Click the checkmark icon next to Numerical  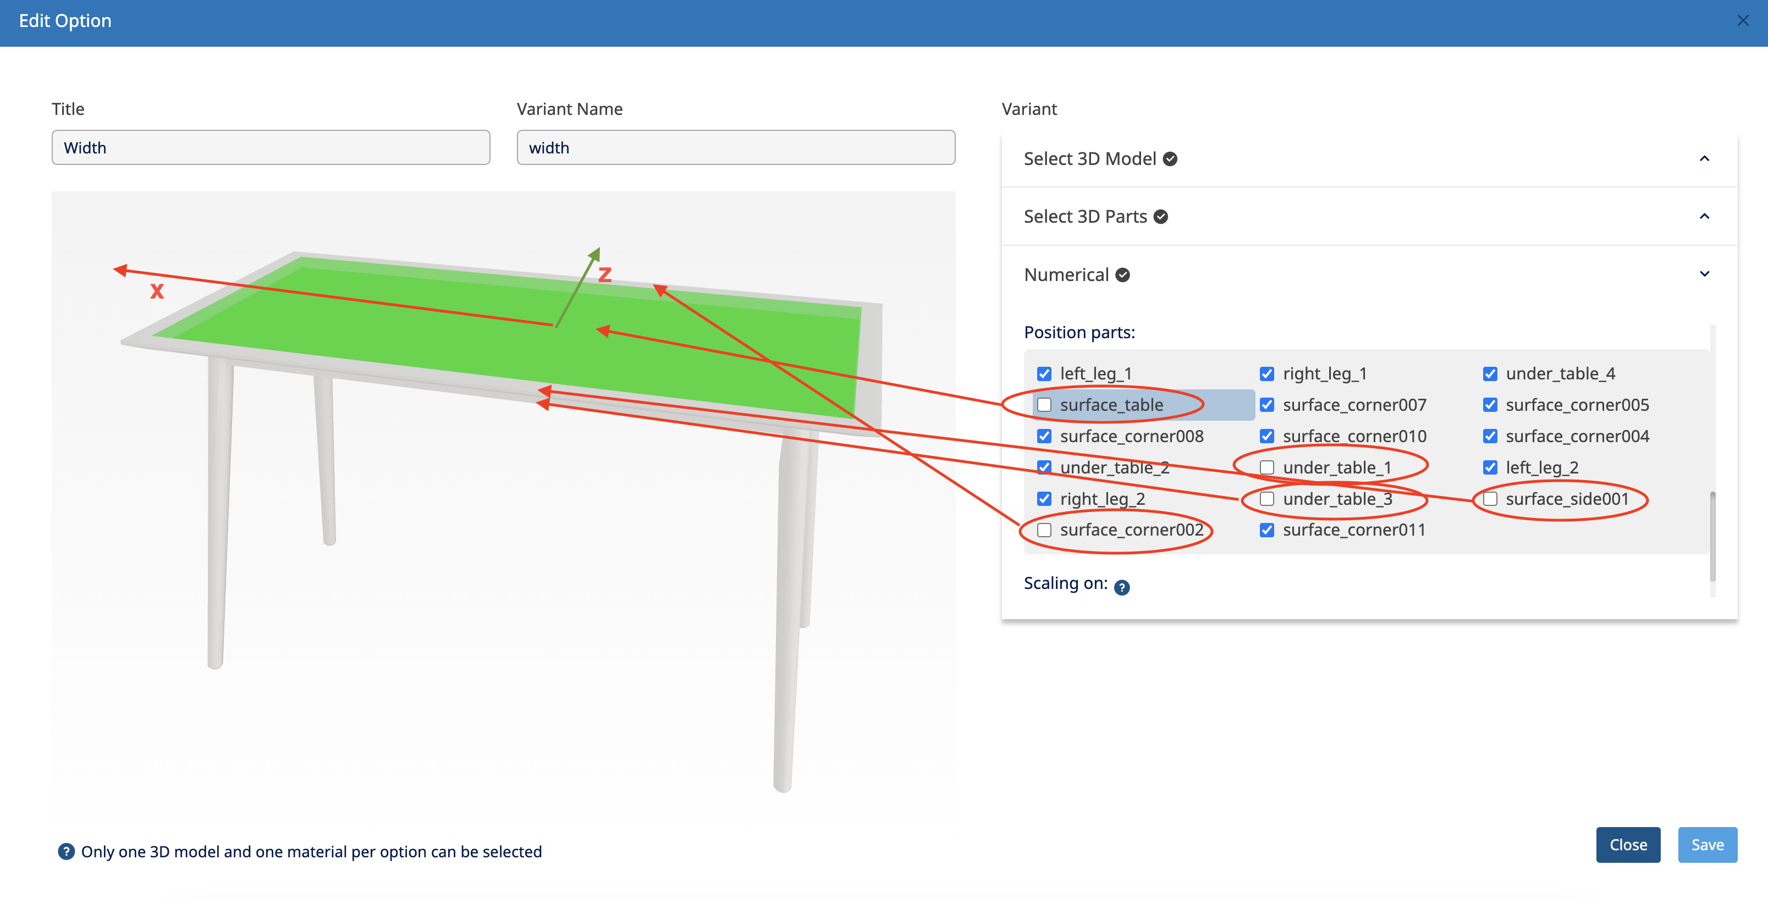pos(1123,276)
